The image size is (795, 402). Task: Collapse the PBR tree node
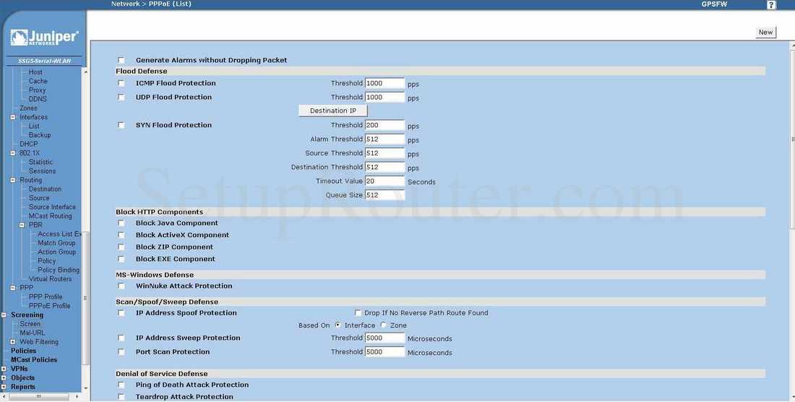[22, 225]
